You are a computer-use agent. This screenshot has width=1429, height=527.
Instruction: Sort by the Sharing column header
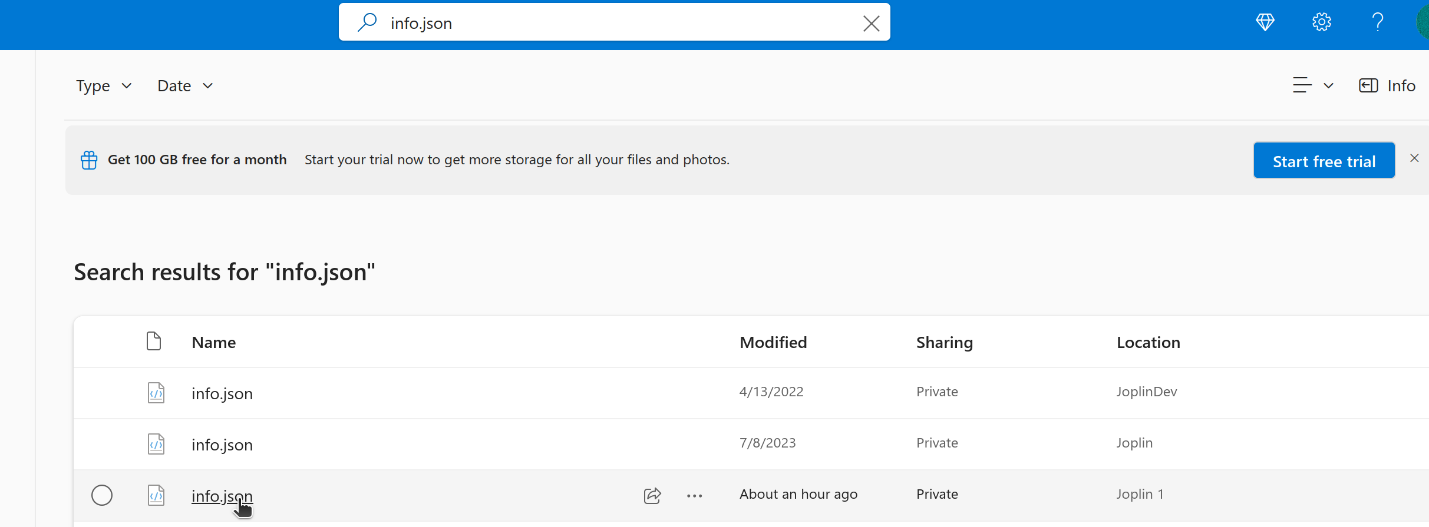945,342
